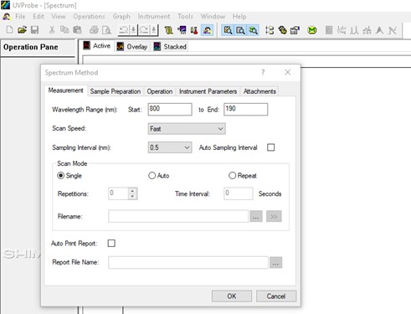Open the Edit menu
The width and height of the screenshot is (411, 314).
click(39, 17)
